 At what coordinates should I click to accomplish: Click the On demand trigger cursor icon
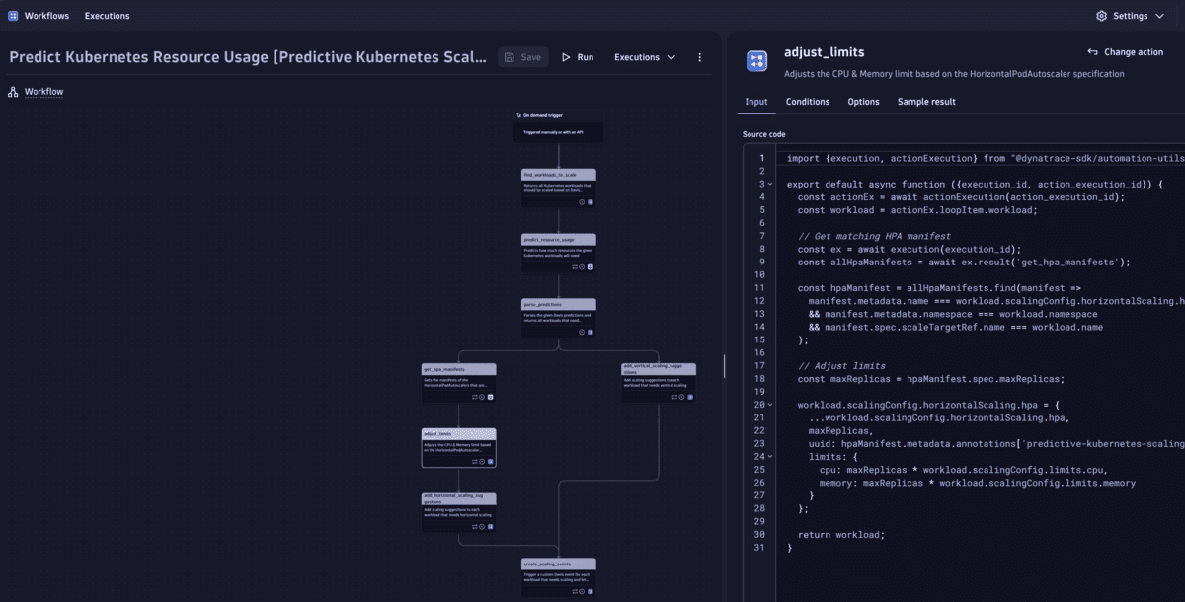[x=518, y=115]
